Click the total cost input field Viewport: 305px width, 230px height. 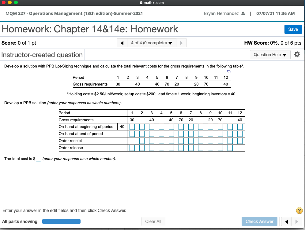pyautogui.click(x=38, y=159)
